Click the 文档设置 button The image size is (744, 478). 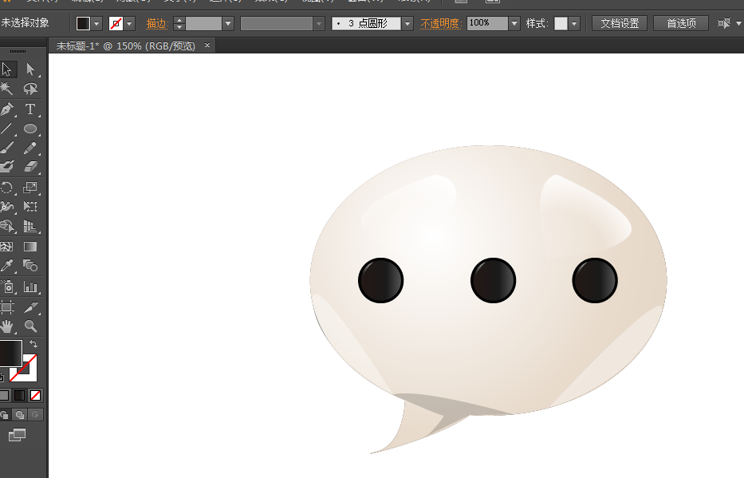click(620, 23)
